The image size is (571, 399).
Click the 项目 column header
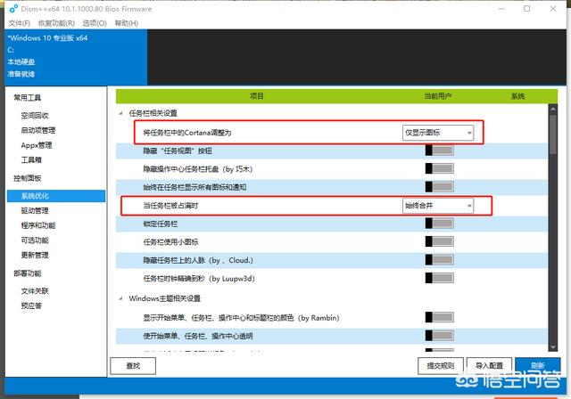click(x=256, y=96)
